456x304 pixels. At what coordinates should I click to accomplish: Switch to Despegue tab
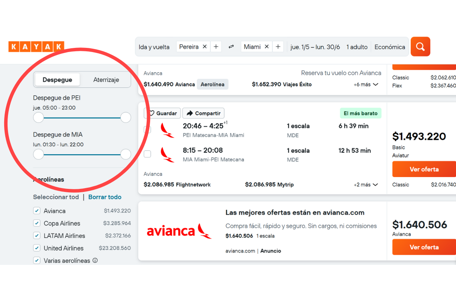click(x=57, y=80)
